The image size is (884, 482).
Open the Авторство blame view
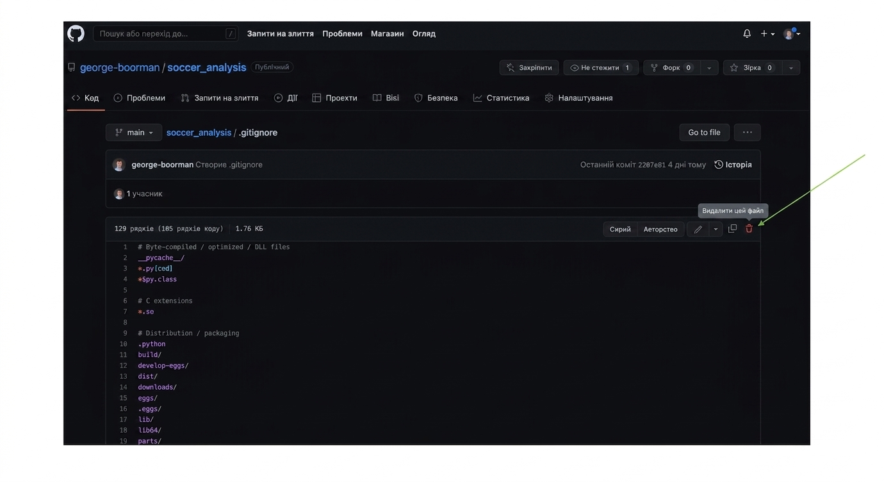click(x=660, y=229)
